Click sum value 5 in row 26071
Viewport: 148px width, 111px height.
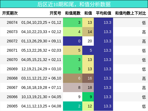click(x=88, y=50)
